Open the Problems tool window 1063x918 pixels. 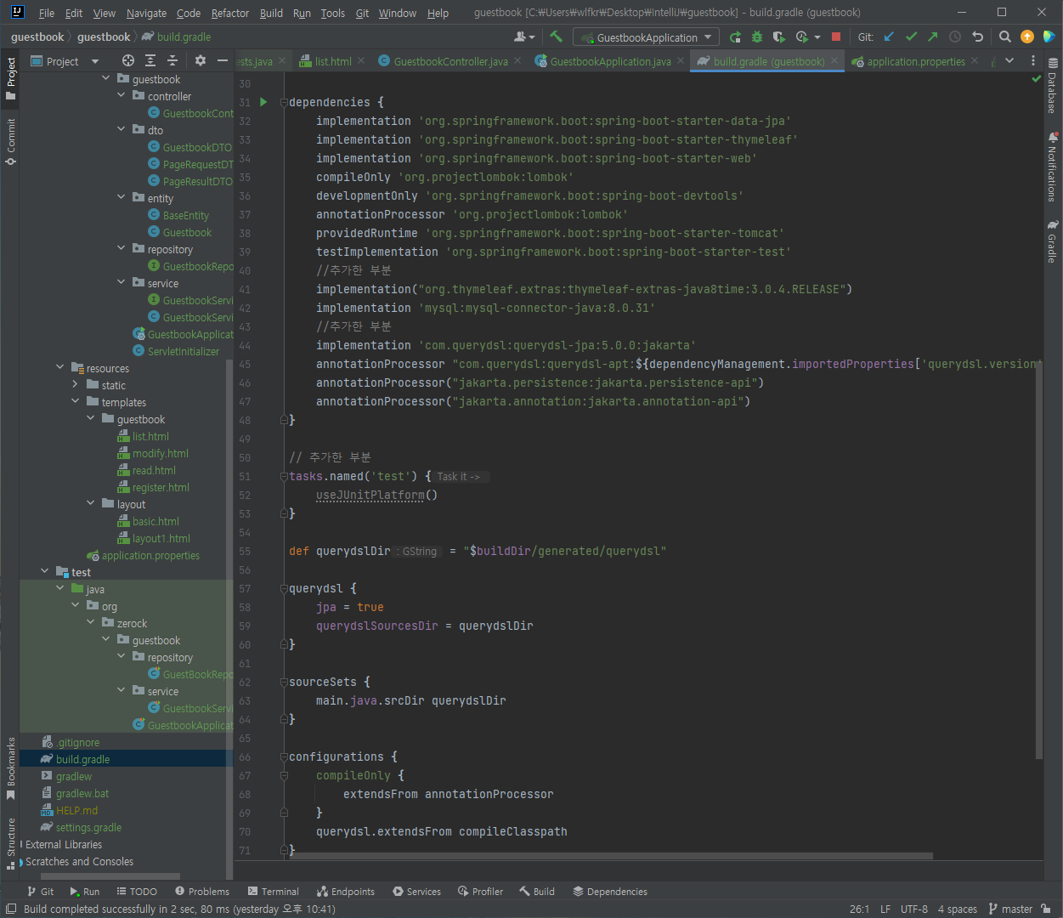point(202,892)
